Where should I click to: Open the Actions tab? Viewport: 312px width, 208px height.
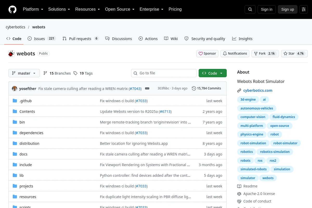tap(148, 38)
